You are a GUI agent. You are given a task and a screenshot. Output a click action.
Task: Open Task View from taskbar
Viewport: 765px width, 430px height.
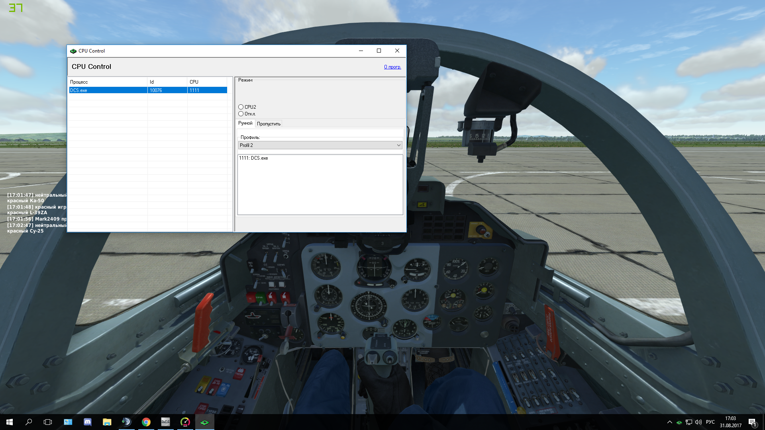(x=48, y=422)
